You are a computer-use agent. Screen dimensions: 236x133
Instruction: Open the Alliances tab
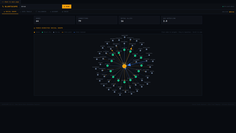41,12
